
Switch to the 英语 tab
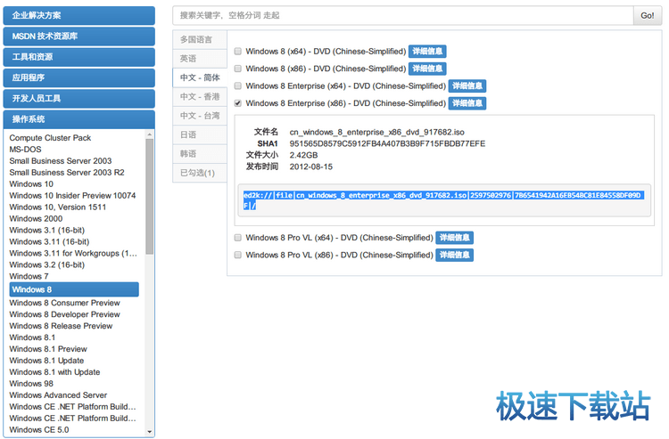click(200, 59)
